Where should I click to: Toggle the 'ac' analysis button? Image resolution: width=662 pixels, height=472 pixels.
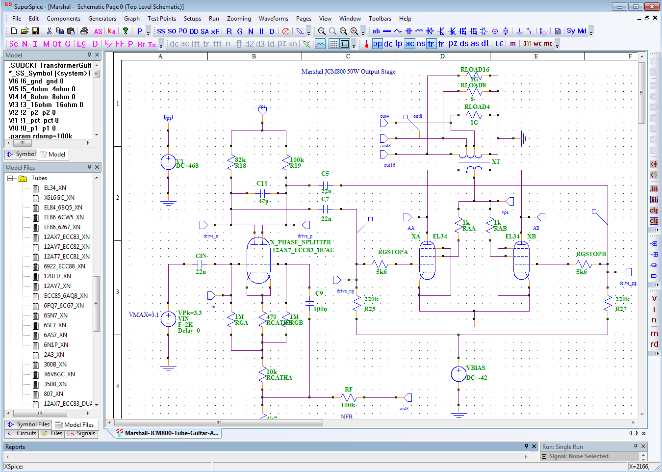point(409,44)
